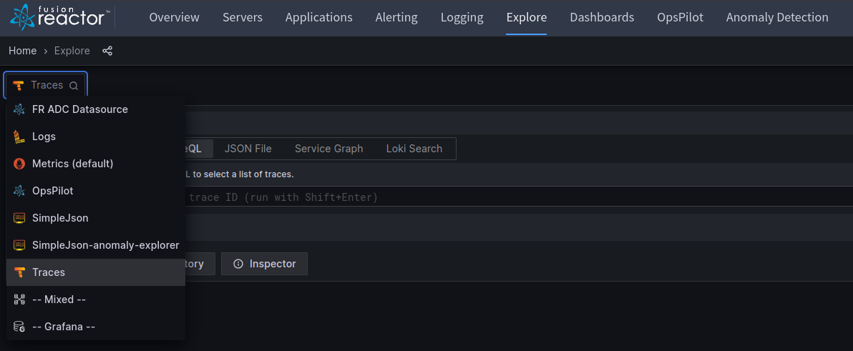Click the trace ID query input
Viewport: 853px width, 351px height.
pos(519,197)
